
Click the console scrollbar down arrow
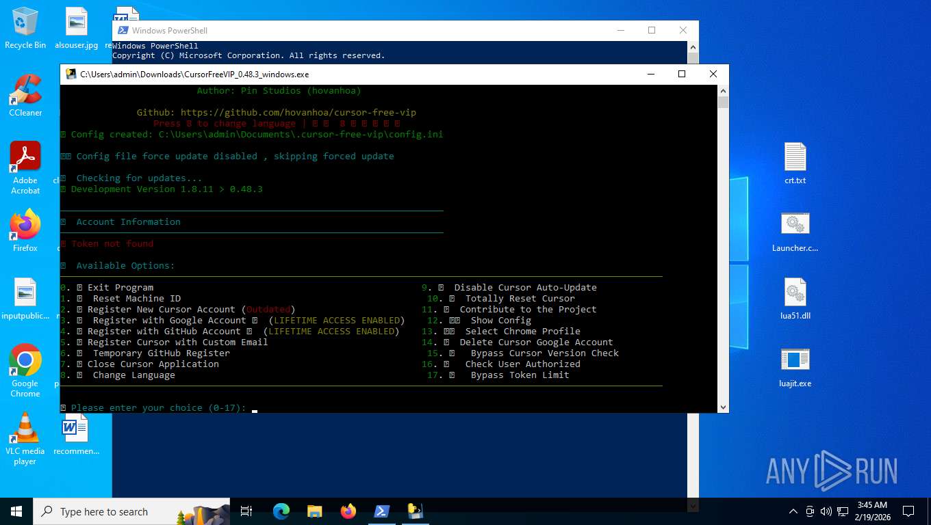(723, 407)
